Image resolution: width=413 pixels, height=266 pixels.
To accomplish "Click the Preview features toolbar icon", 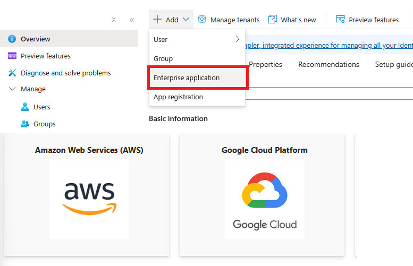I will point(341,20).
